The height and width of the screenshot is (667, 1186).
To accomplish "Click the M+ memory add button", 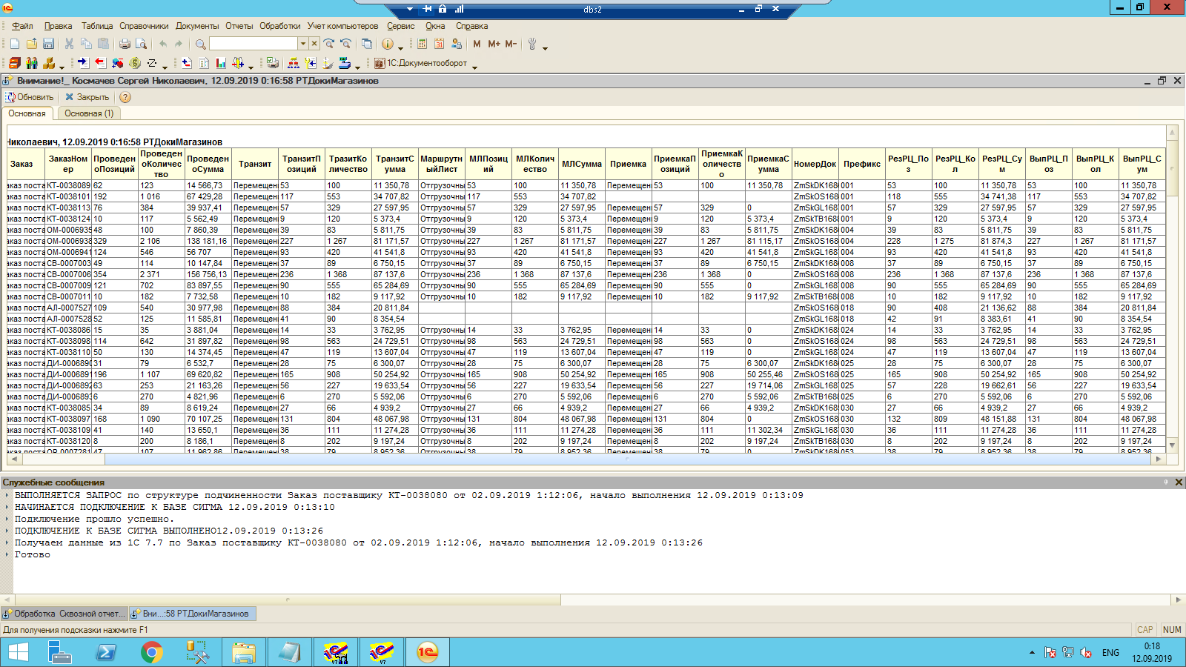I will coord(494,44).
